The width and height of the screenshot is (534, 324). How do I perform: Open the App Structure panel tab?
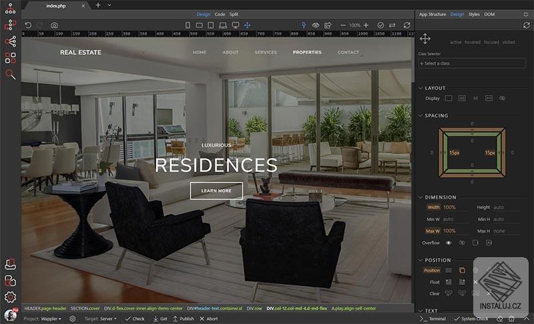pyautogui.click(x=433, y=14)
